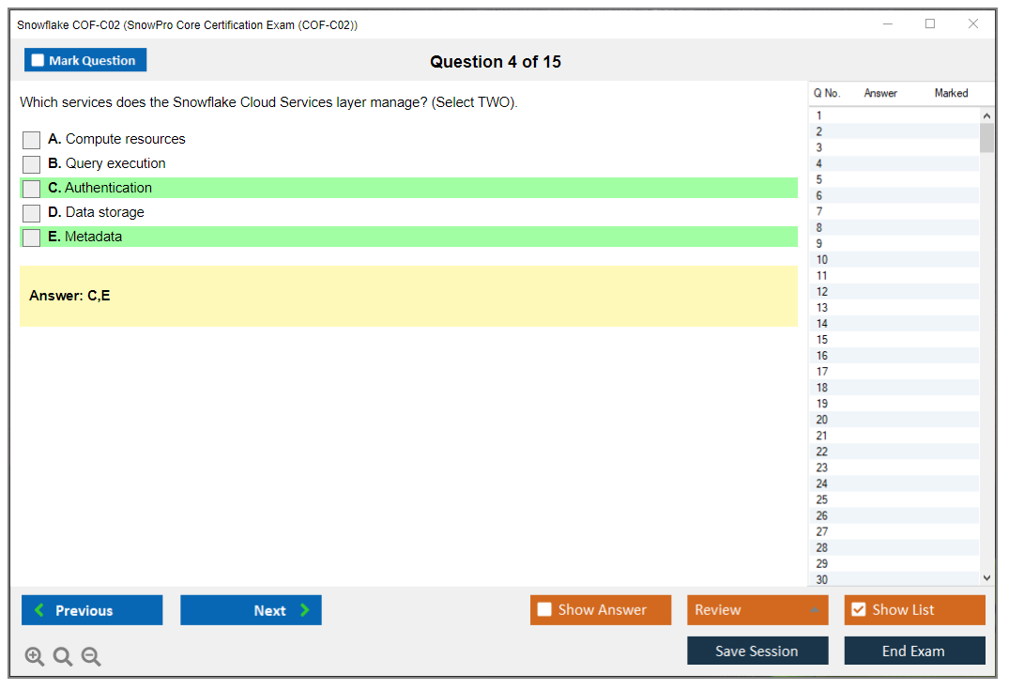Screen dimensions: 1009x690
Task: Check option E Metadata
Action: click(x=32, y=238)
